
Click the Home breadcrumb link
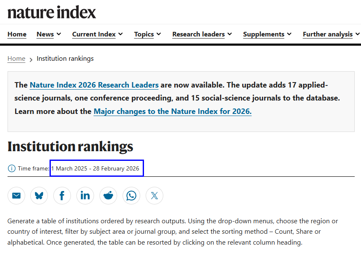click(16, 59)
